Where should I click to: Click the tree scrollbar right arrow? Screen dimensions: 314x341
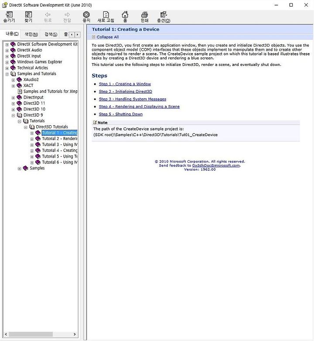(75, 334)
